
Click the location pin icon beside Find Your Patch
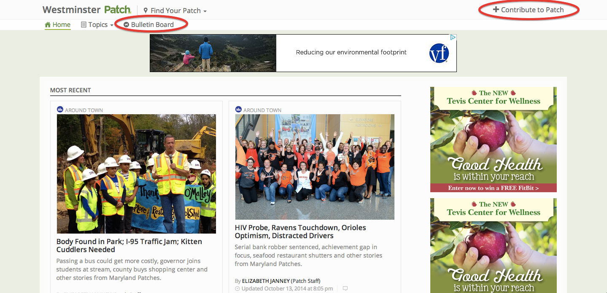pos(146,11)
